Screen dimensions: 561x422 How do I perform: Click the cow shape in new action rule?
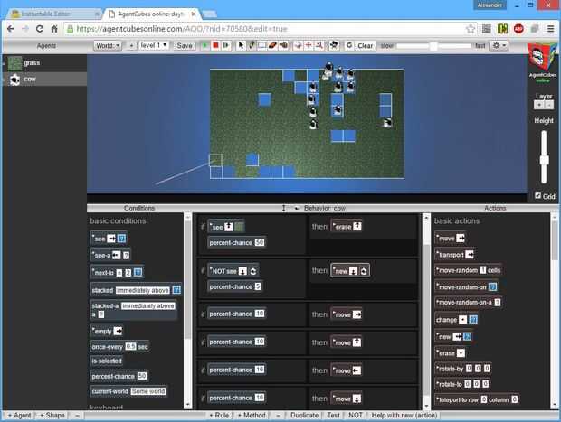[364, 271]
